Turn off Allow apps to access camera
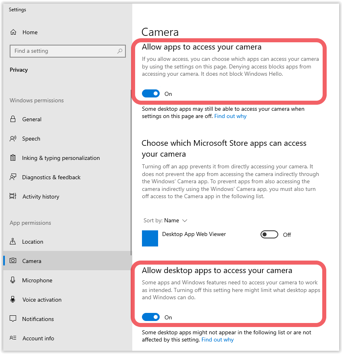342x354 pixels. (x=151, y=93)
